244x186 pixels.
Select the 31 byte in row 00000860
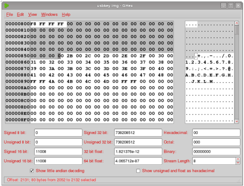(x=33, y=62)
